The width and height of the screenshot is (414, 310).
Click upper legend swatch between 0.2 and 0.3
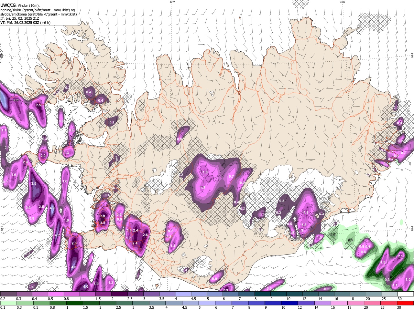coord(8,294)
